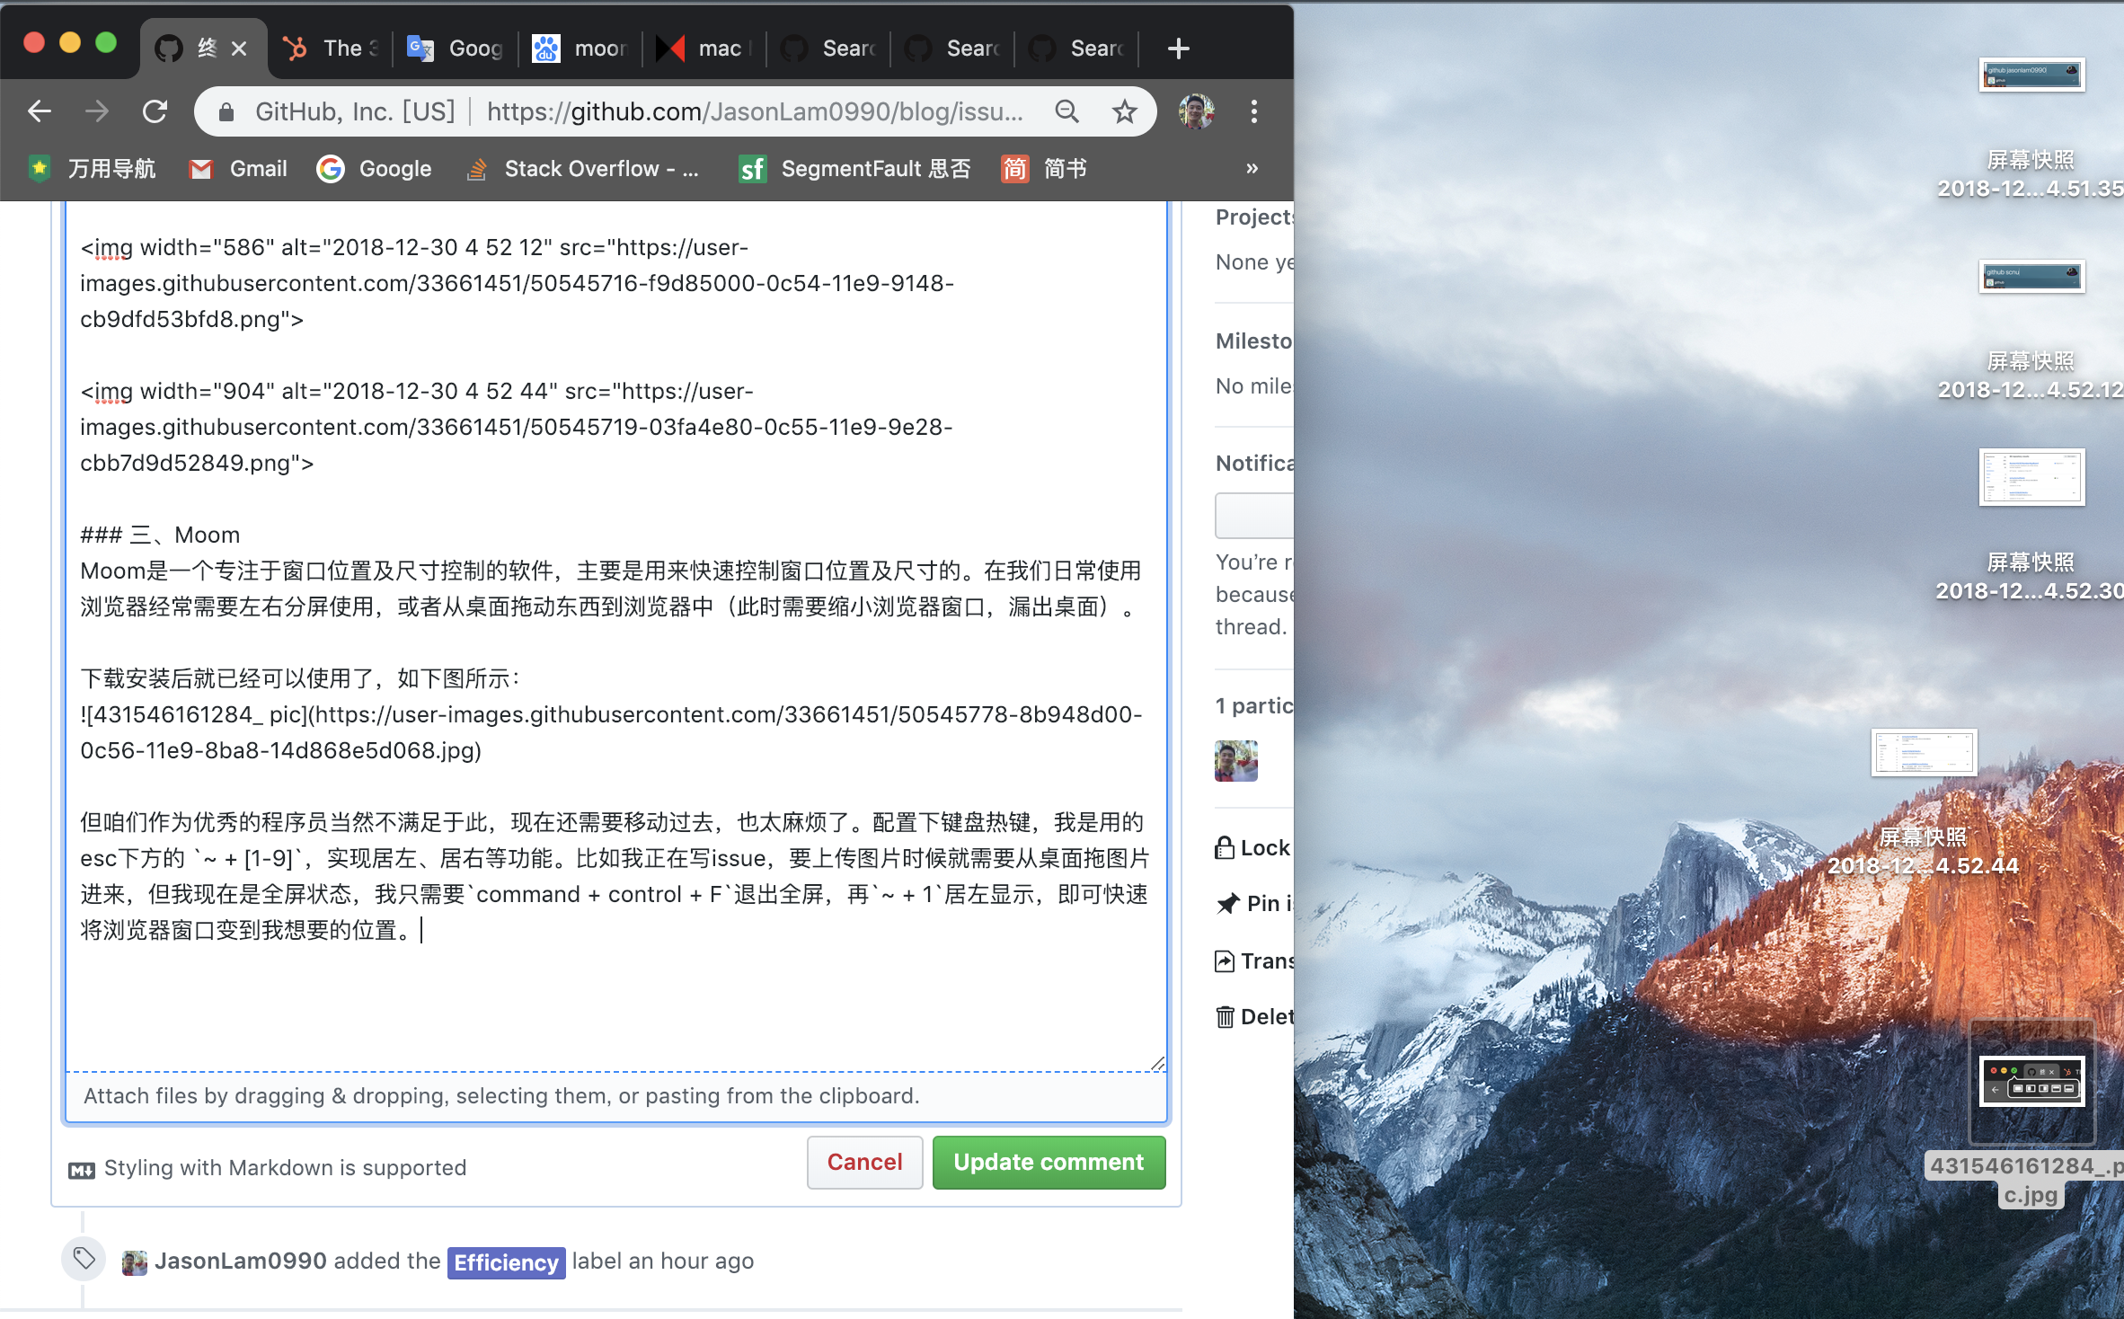This screenshot has width=2124, height=1319.
Task: Switch to the 'mac' tab
Action: 704,49
